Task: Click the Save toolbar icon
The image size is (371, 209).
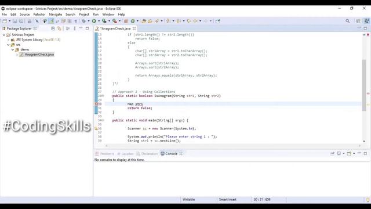Action: coord(14,21)
